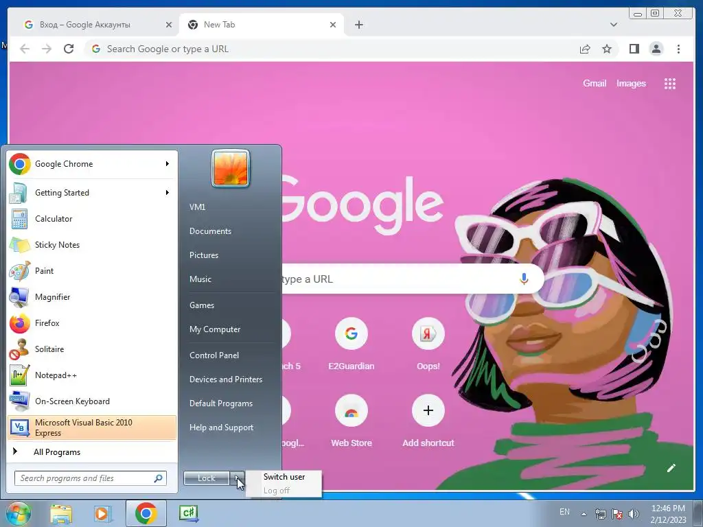Screen dimensions: 703x527
Task: Launch Getting Started from Start menu
Action: pyautogui.click(x=92, y=193)
